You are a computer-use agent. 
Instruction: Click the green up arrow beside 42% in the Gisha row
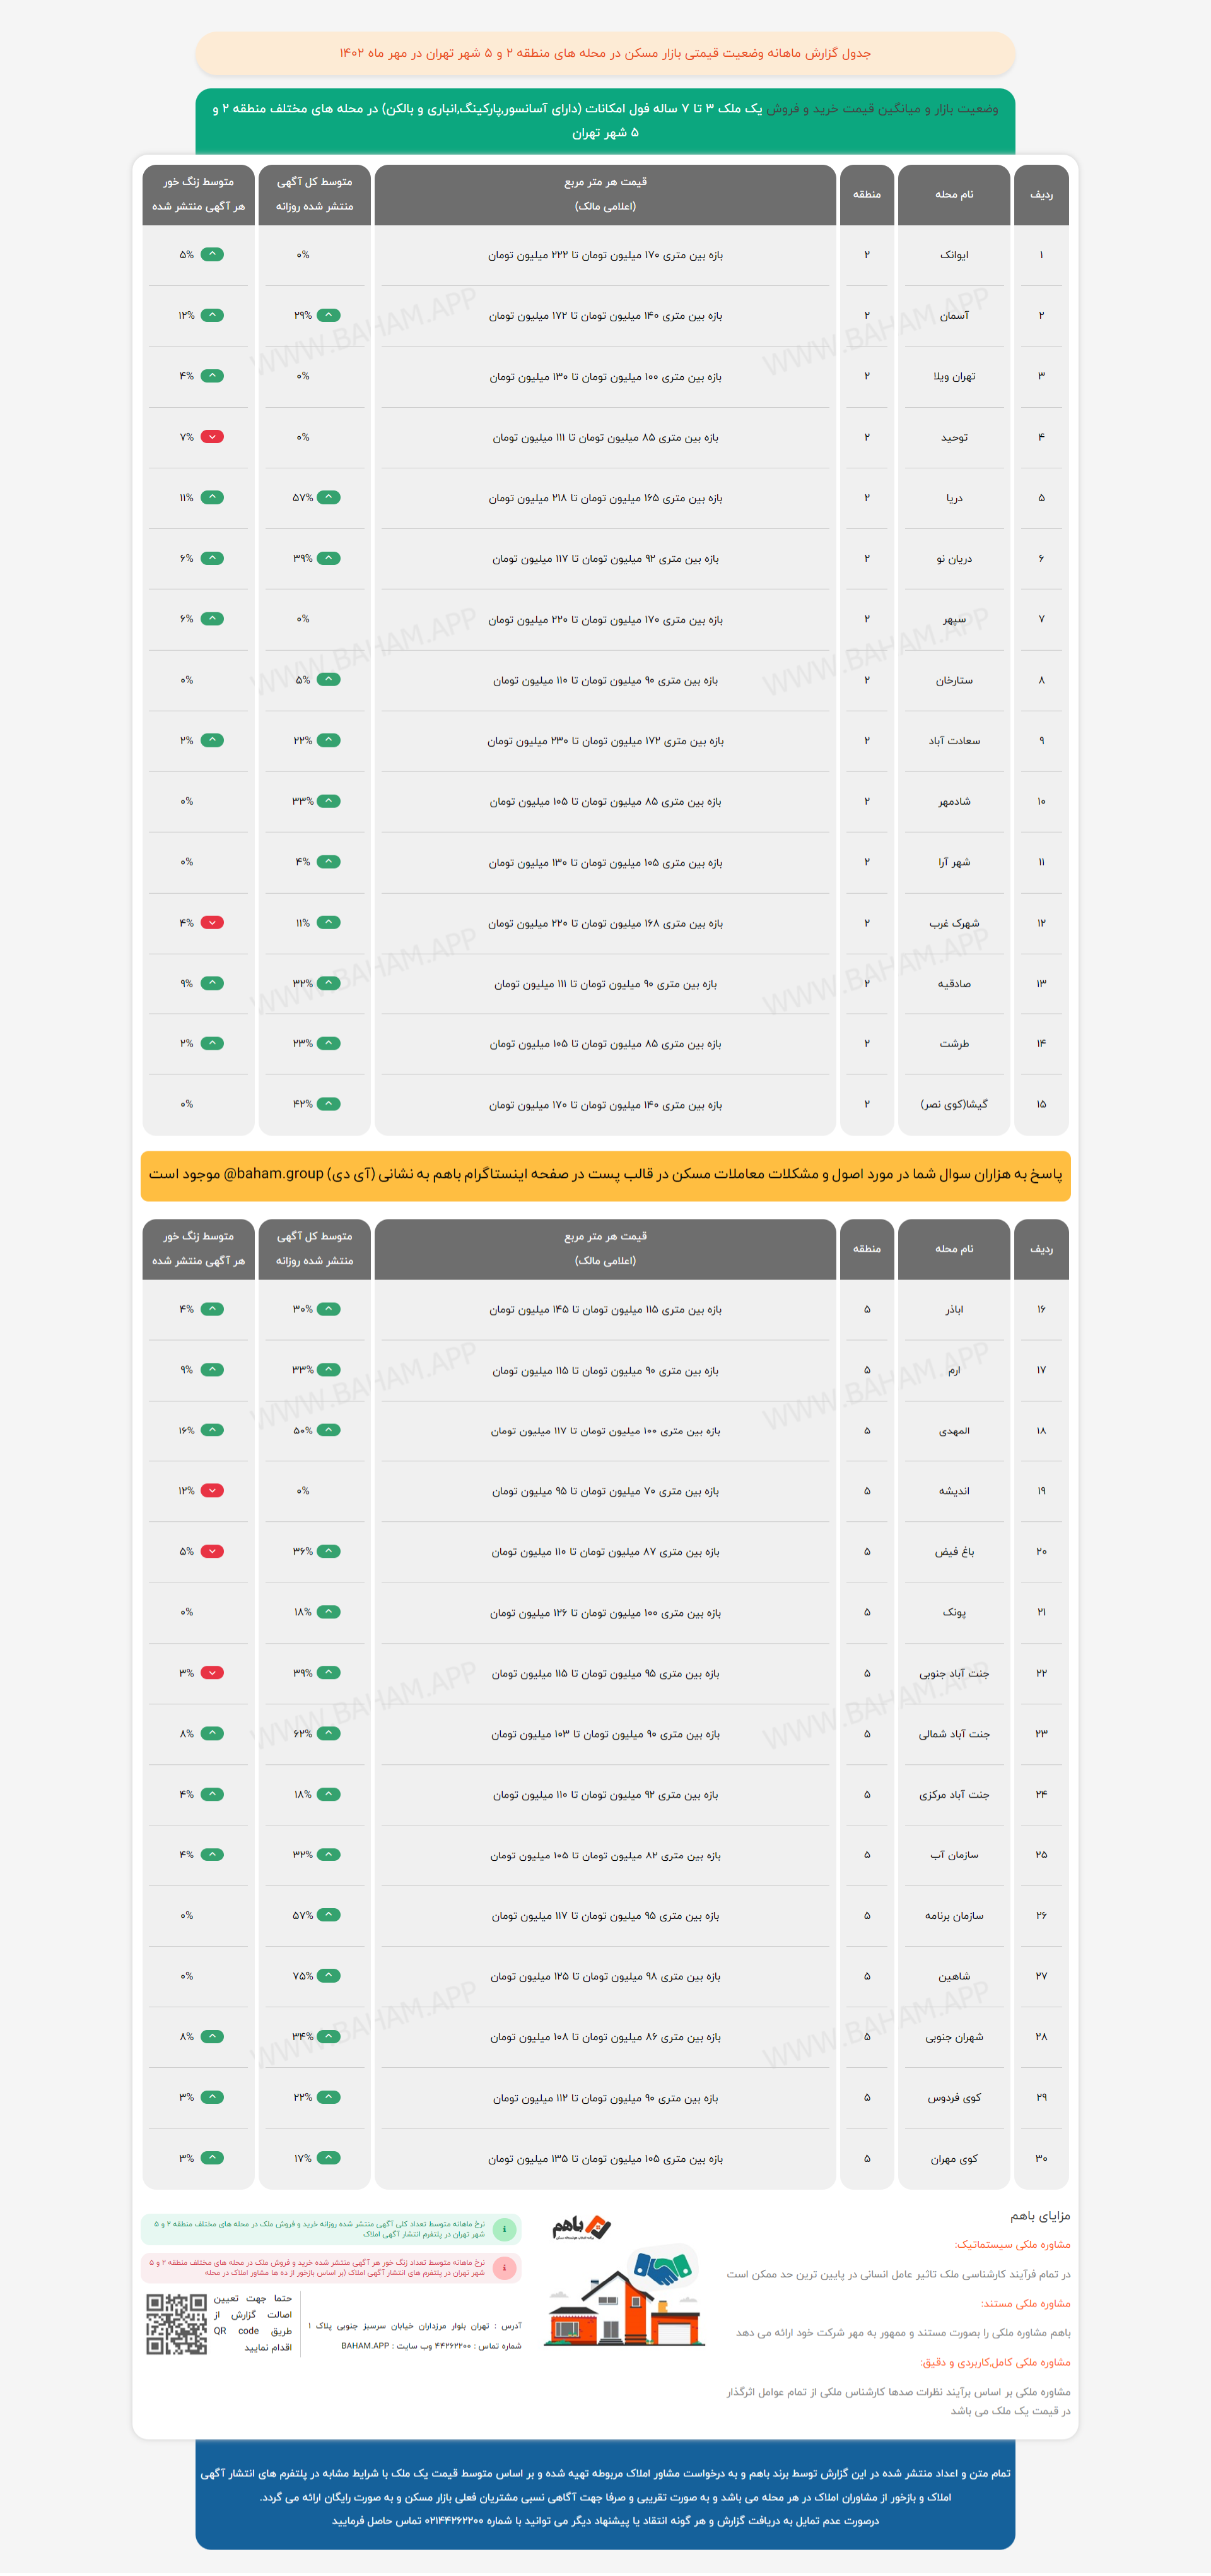(329, 1104)
